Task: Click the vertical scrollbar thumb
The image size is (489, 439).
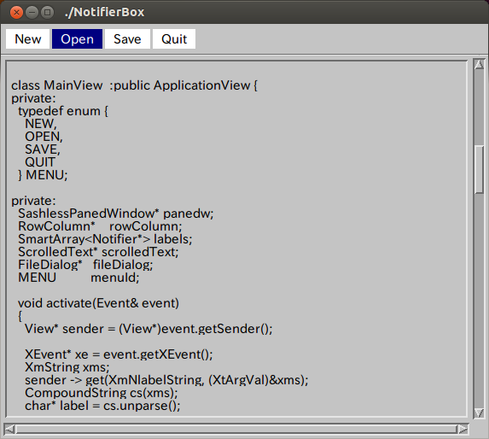Action: (x=479, y=170)
